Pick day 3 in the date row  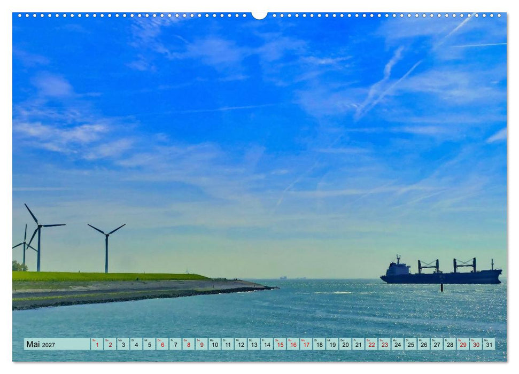point(123,344)
